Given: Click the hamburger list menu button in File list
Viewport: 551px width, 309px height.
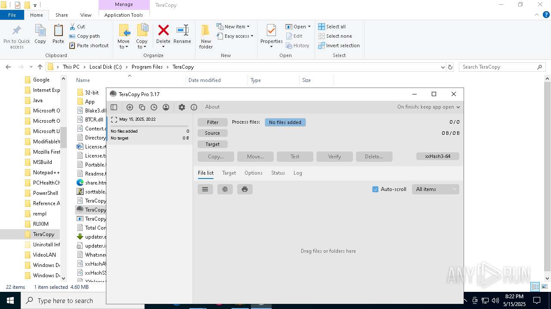Looking at the screenshot, I should (205, 189).
